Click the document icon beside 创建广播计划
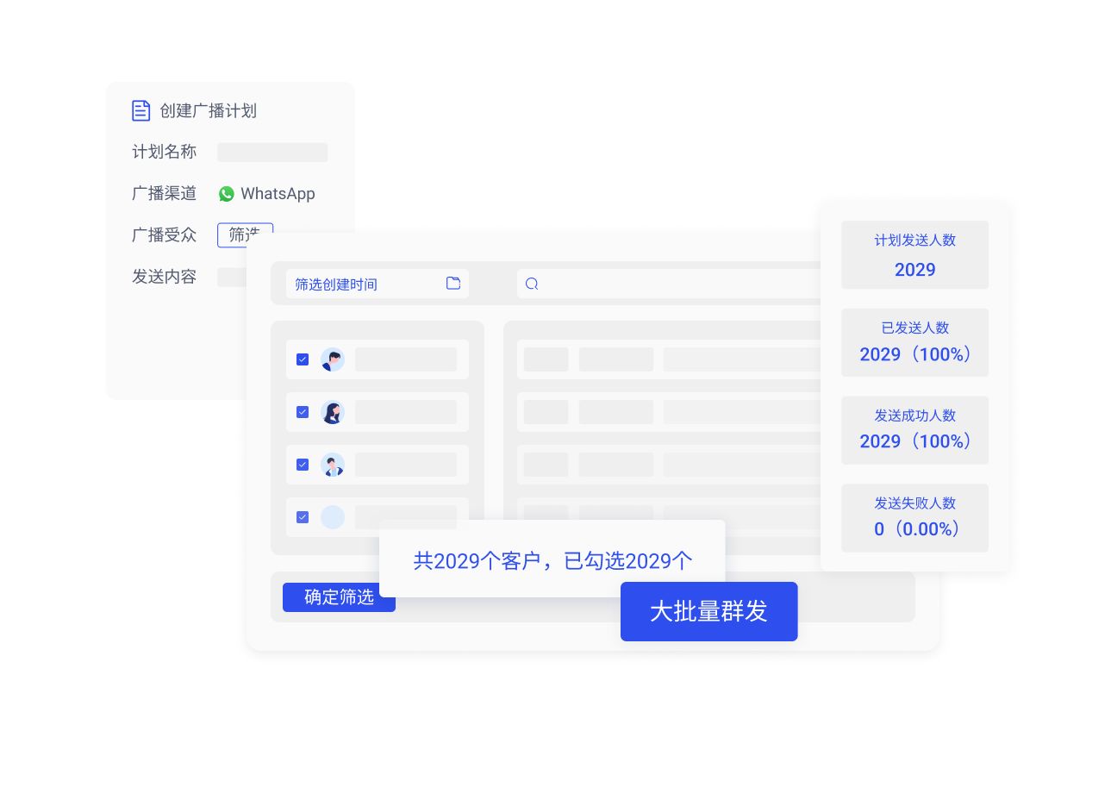1111x787 pixels. click(140, 110)
